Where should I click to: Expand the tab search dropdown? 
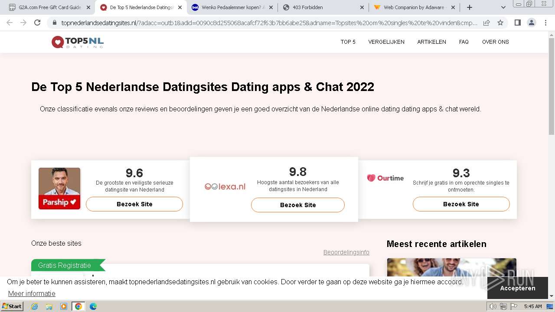pyautogui.click(x=503, y=7)
